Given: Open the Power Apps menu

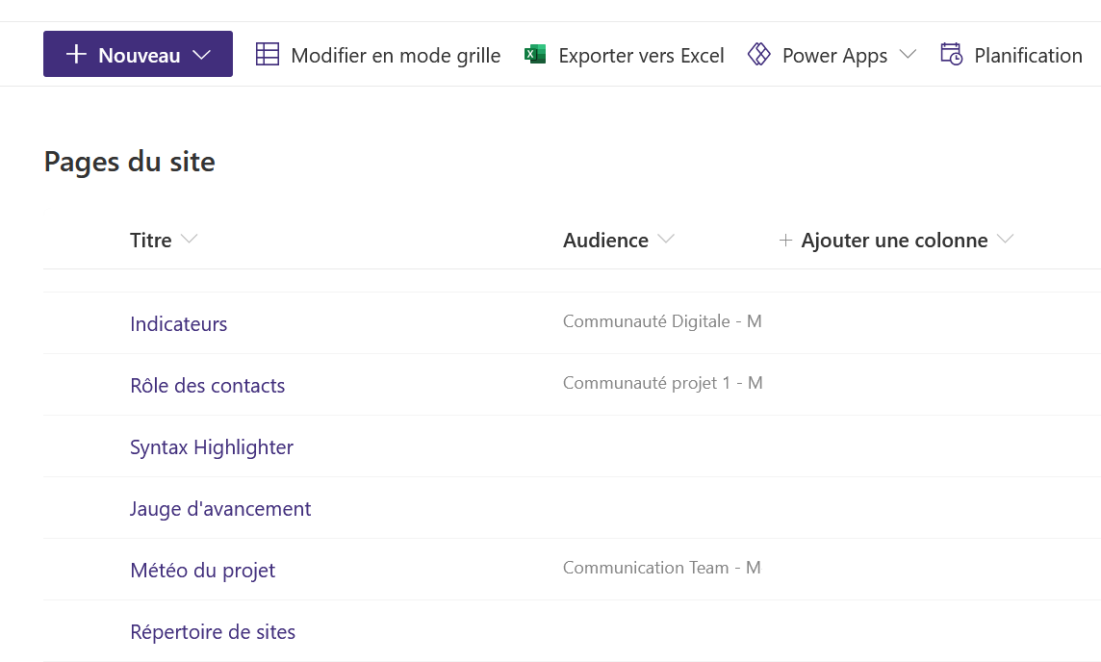Looking at the screenshot, I should pos(832,55).
